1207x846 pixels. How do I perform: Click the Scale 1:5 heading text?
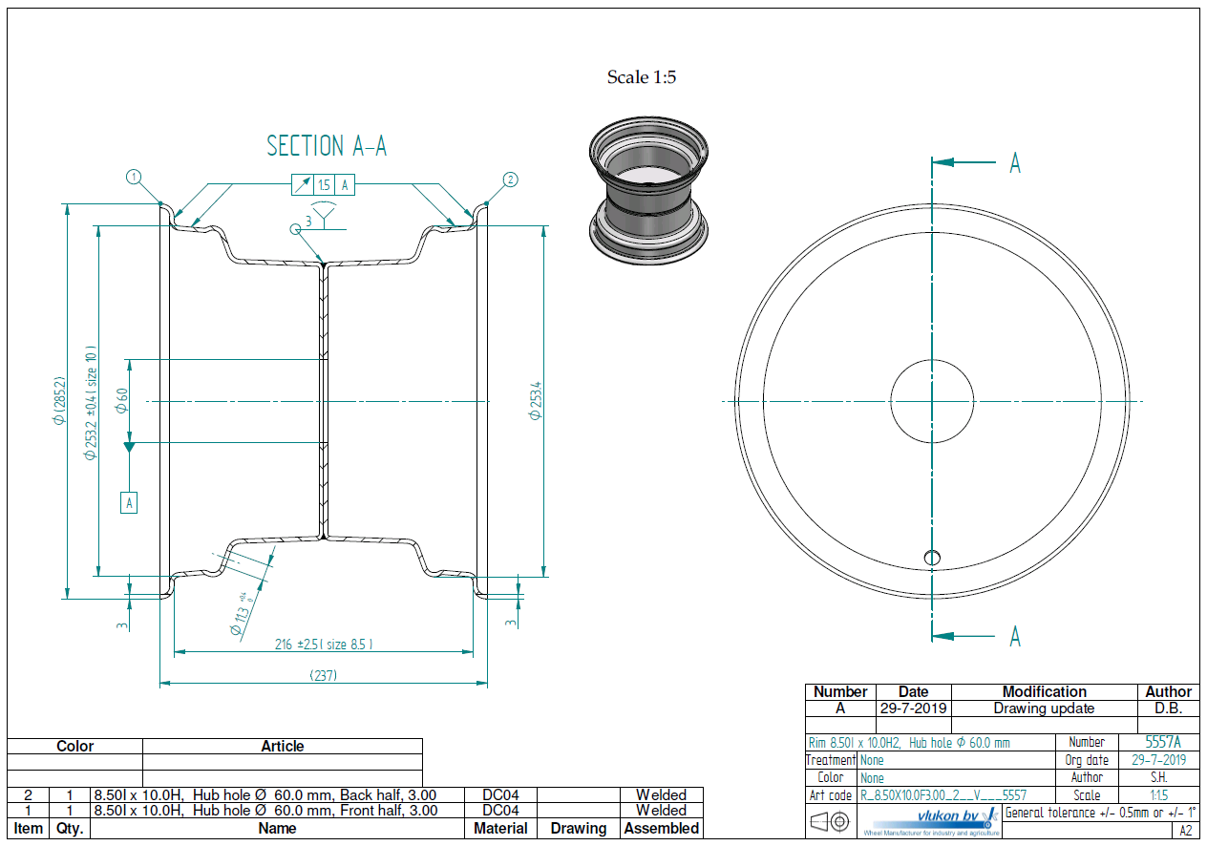tap(641, 77)
